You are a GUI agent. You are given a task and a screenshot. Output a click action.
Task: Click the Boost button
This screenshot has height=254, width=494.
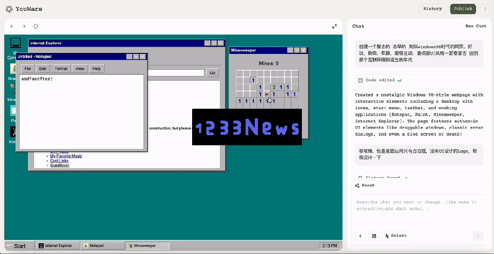click(365, 185)
